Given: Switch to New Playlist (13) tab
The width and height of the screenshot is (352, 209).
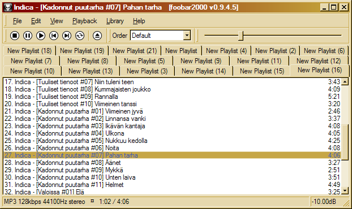Looking at the screenshot, I should [x=91, y=71].
